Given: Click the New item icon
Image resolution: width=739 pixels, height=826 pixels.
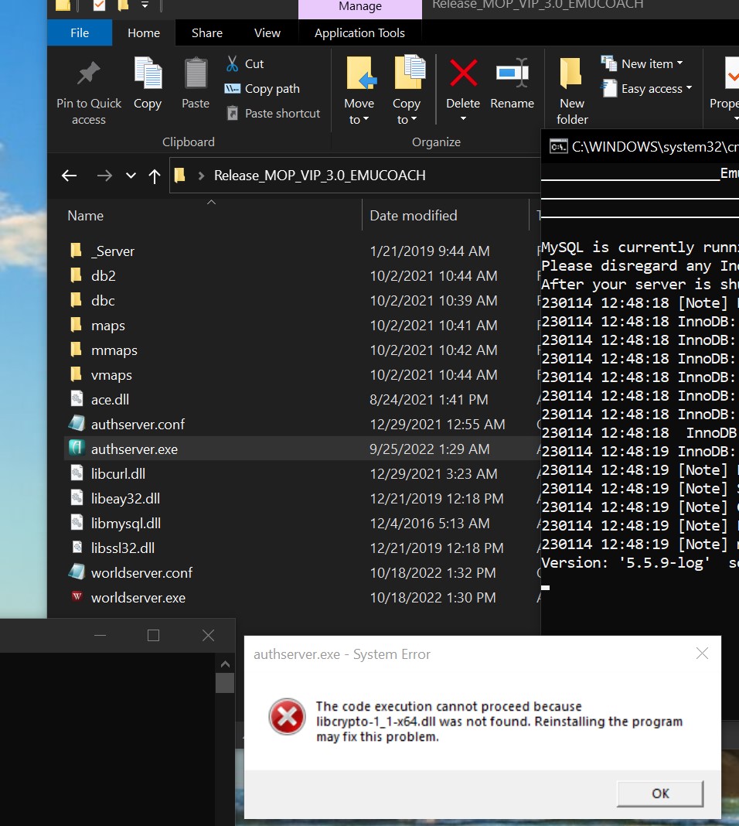Looking at the screenshot, I should point(609,63).
